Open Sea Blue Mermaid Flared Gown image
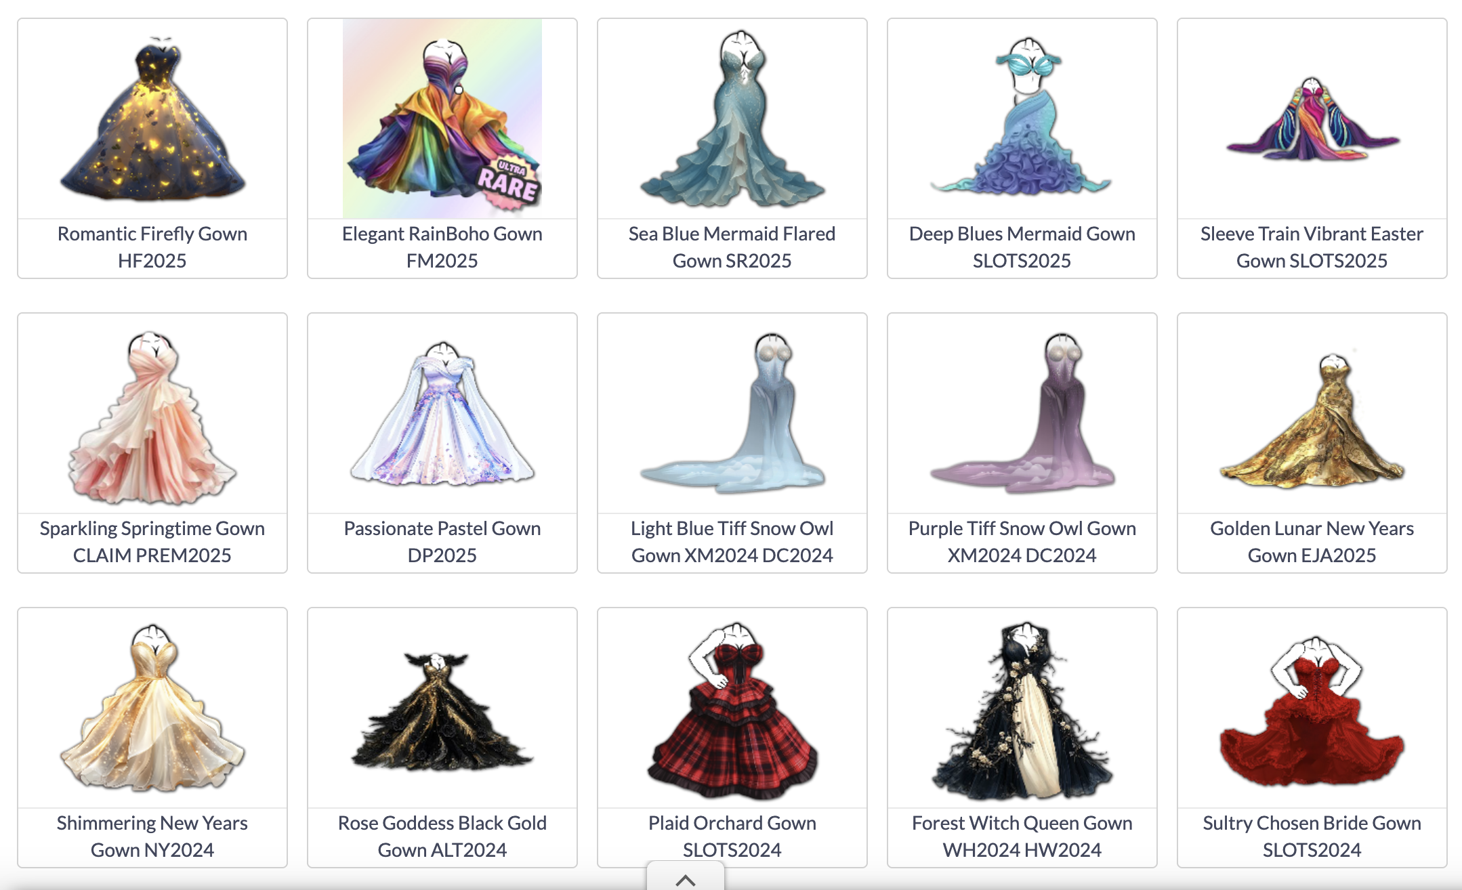The height and width of the screenshot is (890, 1462). pyautogui.click(x=732, y=119)
